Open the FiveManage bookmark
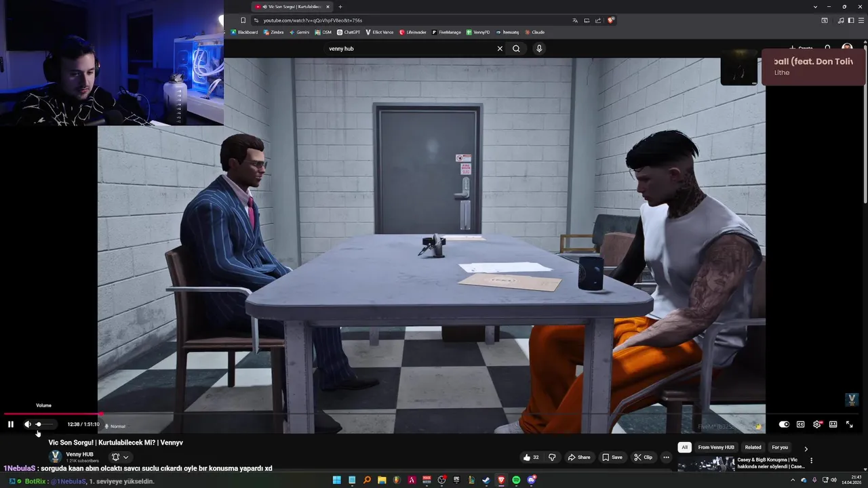 446,32
